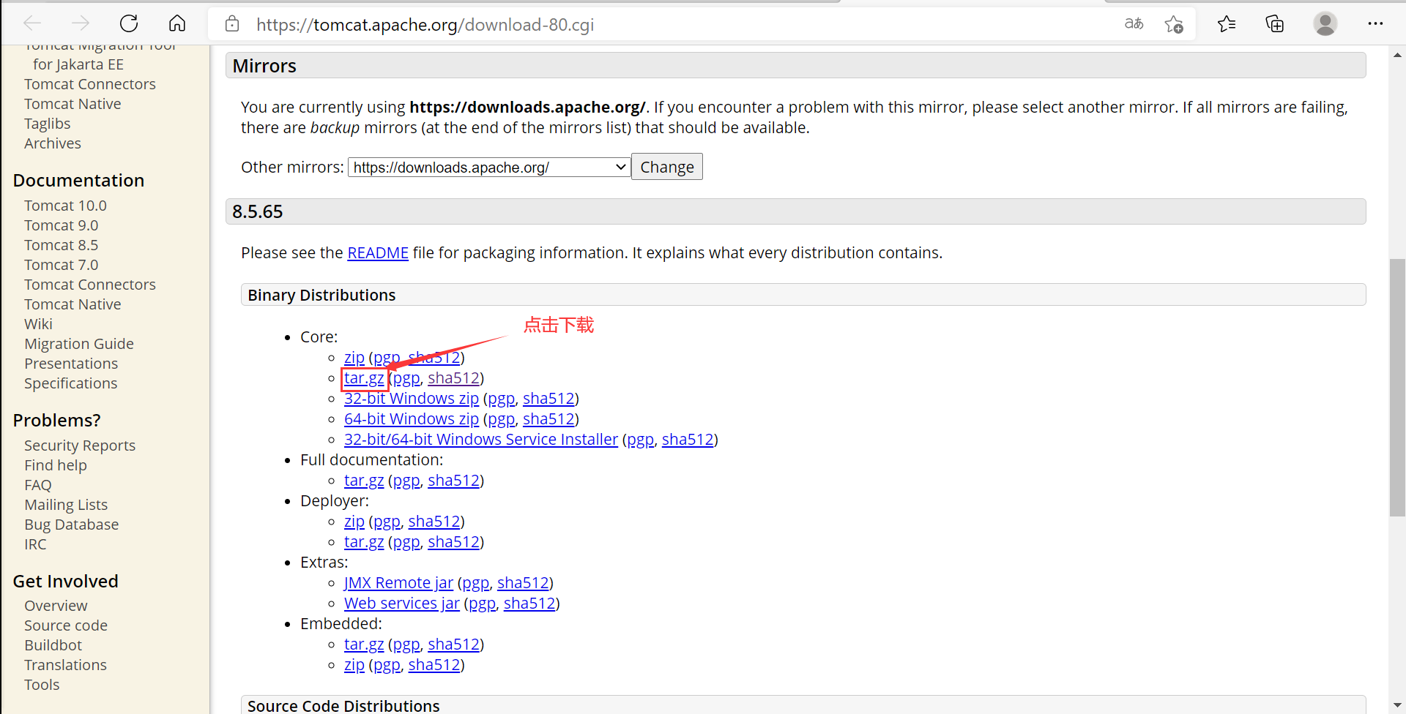Open the Other mirrors dropdown

coord(489,168)
